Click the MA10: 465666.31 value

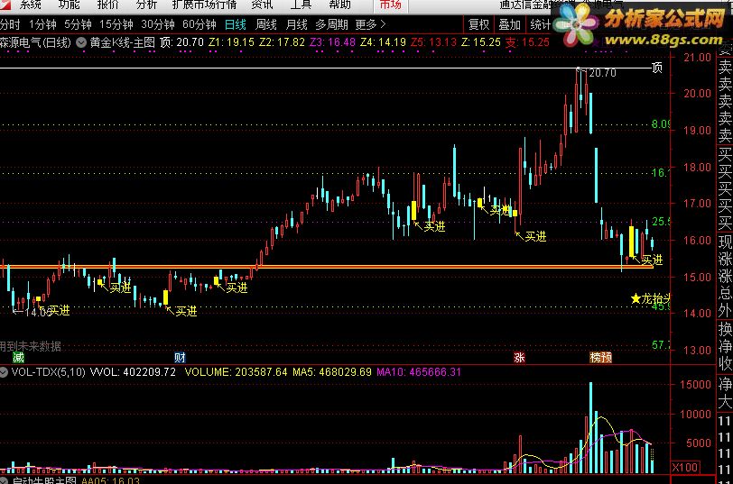[419, 372]
